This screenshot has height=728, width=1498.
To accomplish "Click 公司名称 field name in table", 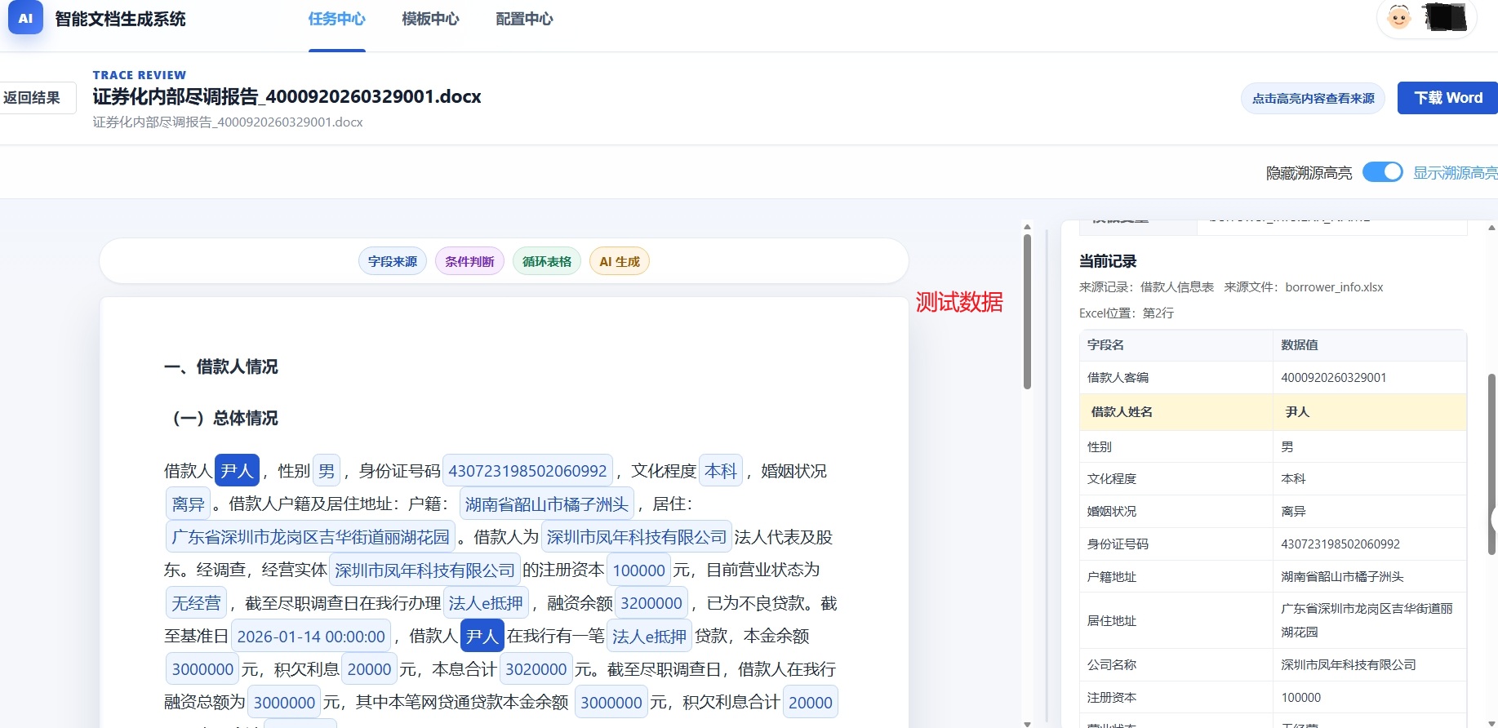I will (1112, 664).
